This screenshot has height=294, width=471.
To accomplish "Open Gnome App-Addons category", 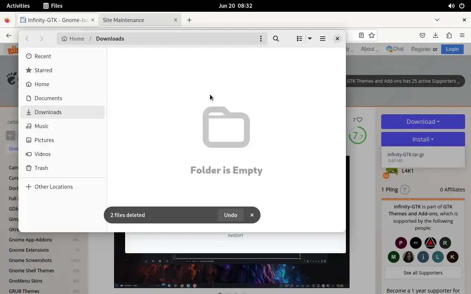I will coord(30,240).
